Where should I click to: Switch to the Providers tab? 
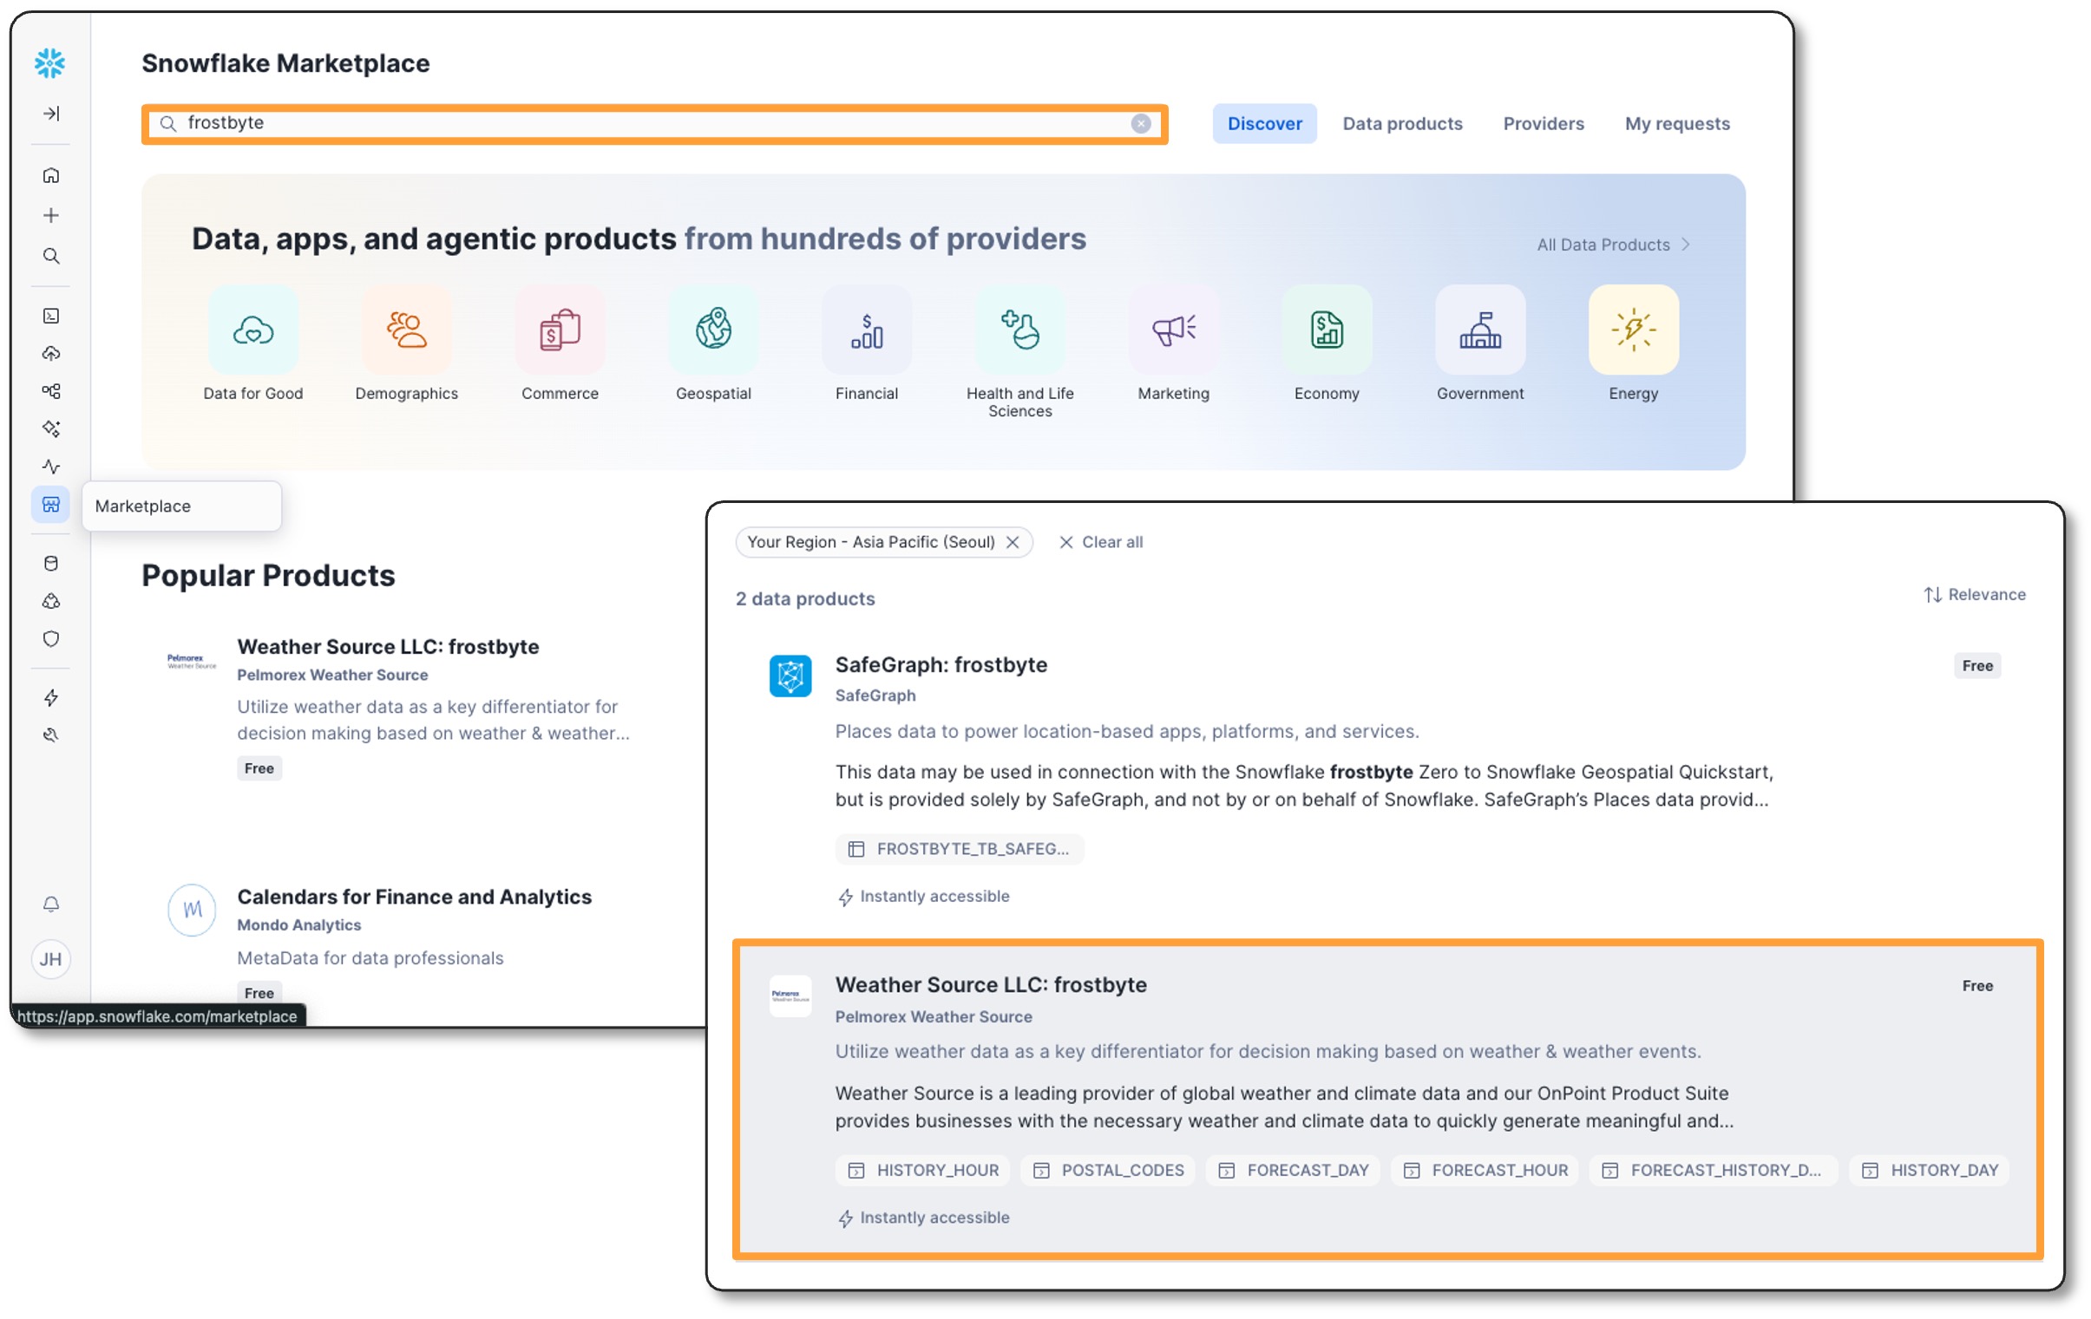pos(1543,124)
